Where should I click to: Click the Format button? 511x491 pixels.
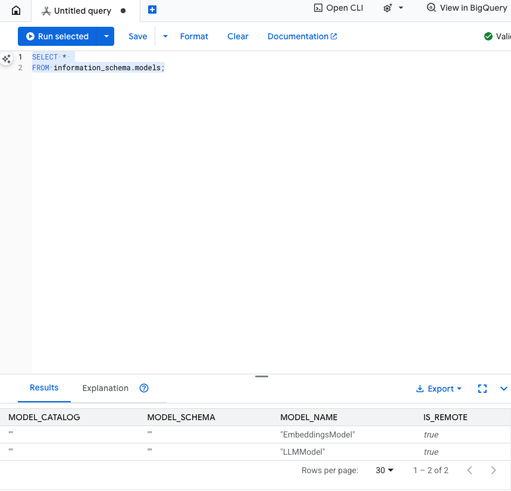pos(194,36)
